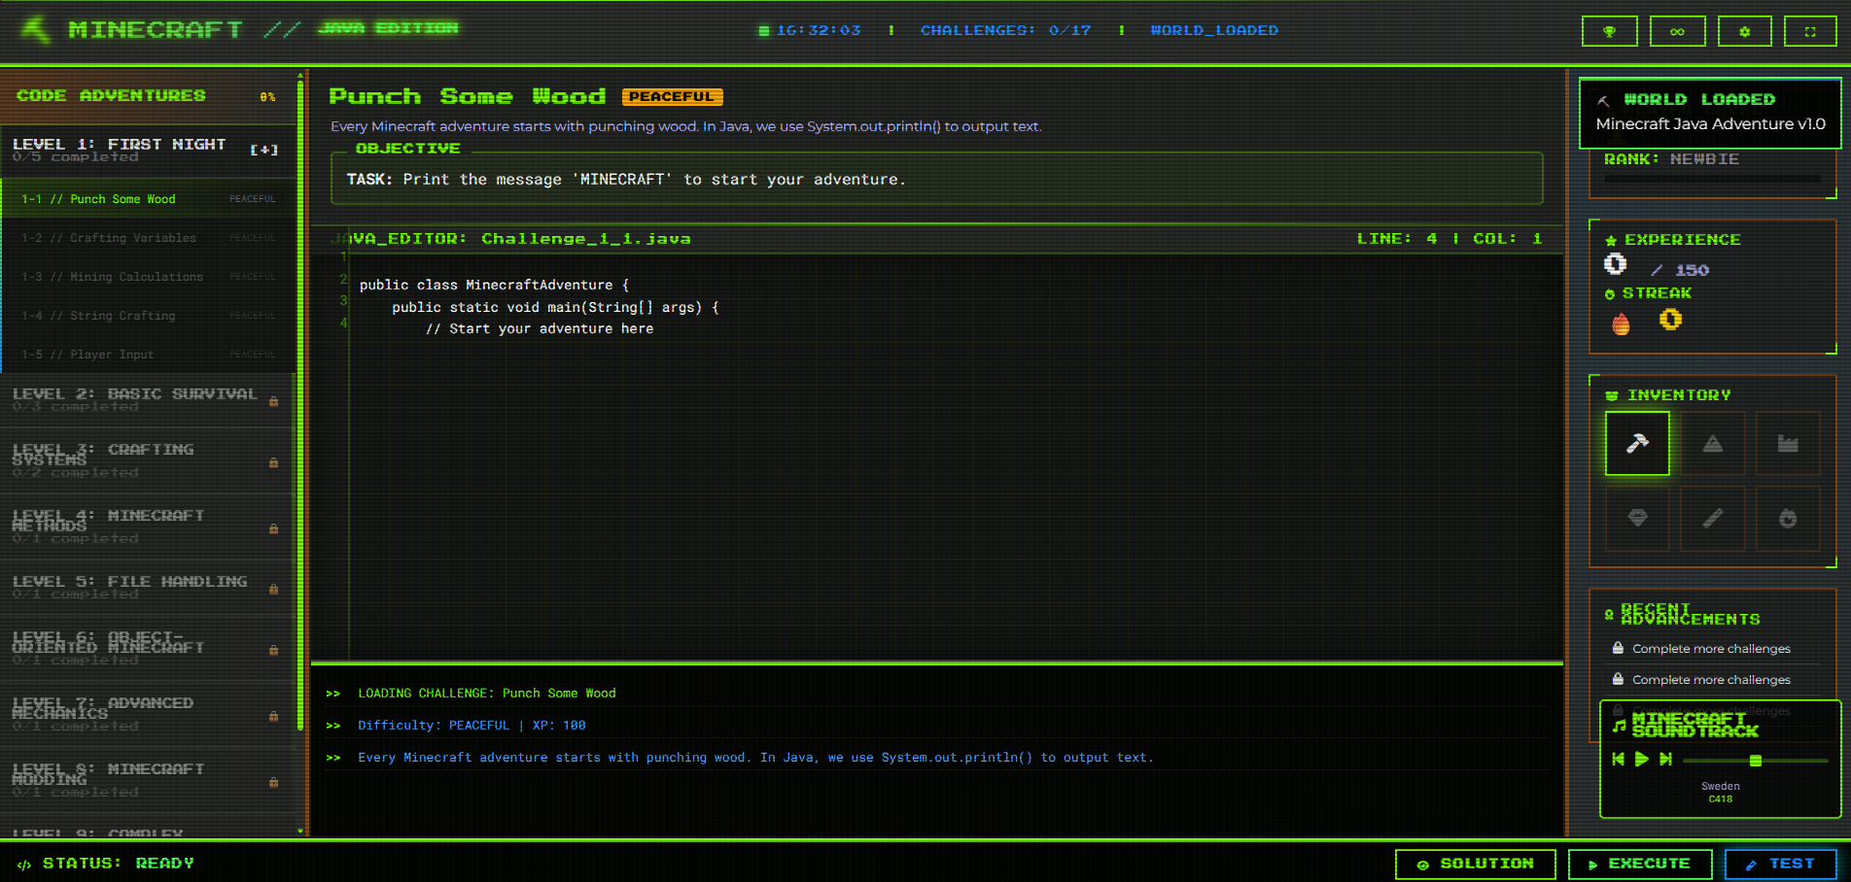
Task: Select the mountain inventory slot
Action: 1713,443
